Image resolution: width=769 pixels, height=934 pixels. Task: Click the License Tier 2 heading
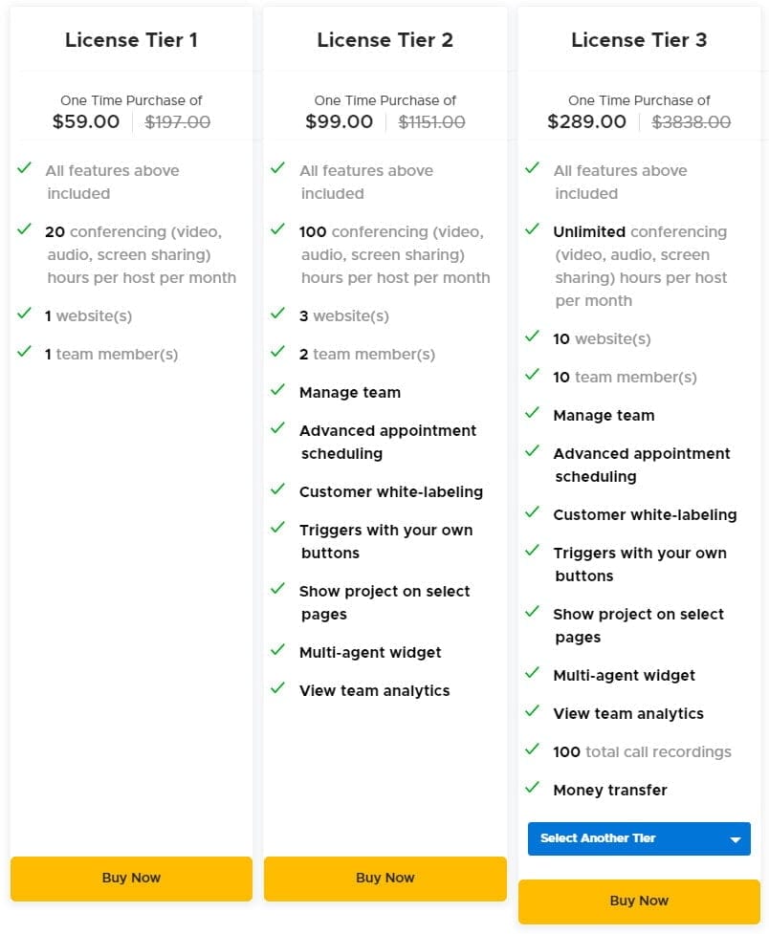(x=385, y=40)
